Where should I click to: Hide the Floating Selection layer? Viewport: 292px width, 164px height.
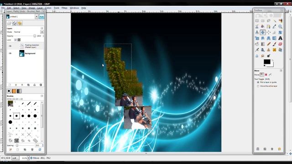click(x=10, y=46)
